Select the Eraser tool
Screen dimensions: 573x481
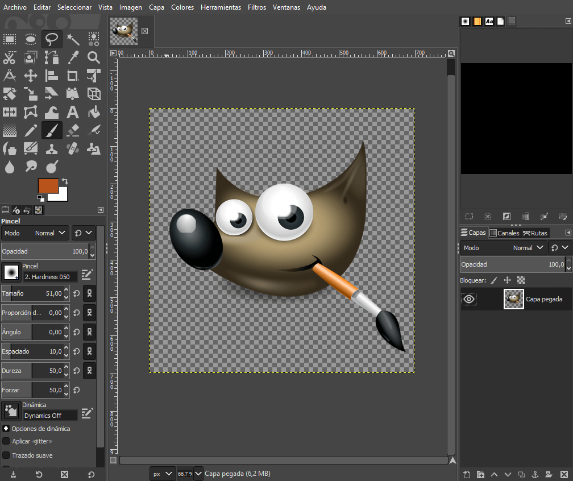click(x=73, y=131)
